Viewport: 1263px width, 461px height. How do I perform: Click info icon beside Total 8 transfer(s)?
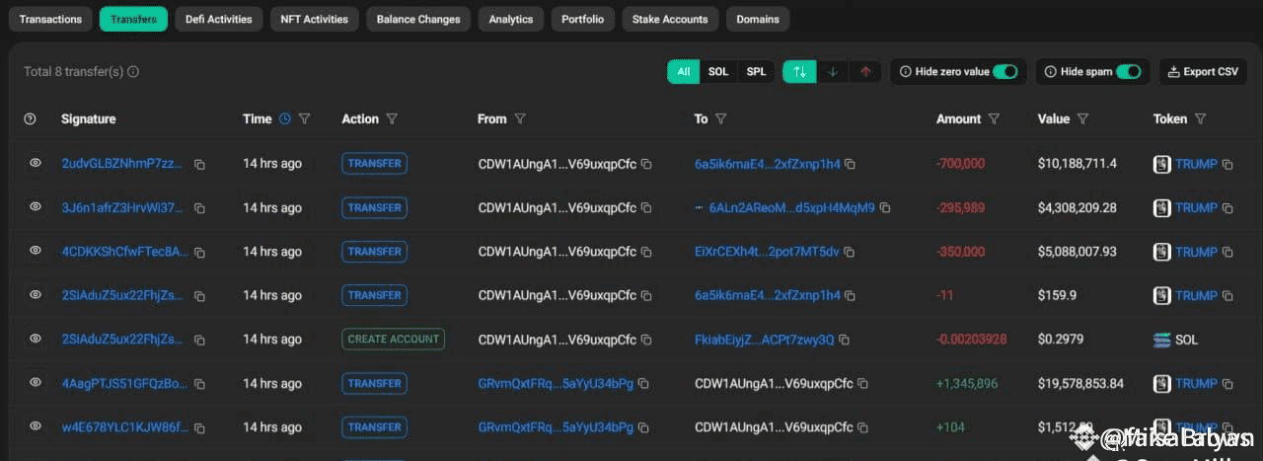[x=133, y=71]
